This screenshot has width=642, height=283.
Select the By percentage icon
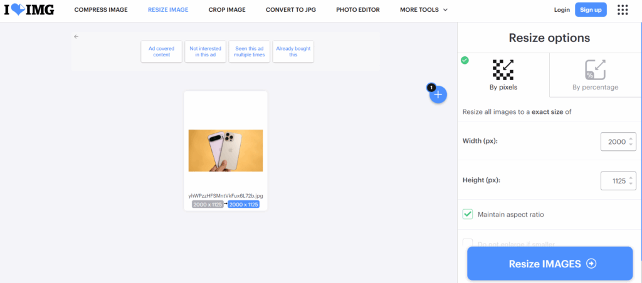tap(594, 69)
